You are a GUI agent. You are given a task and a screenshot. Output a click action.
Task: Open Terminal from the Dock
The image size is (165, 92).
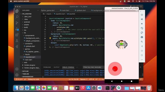[x=108, y=88]
